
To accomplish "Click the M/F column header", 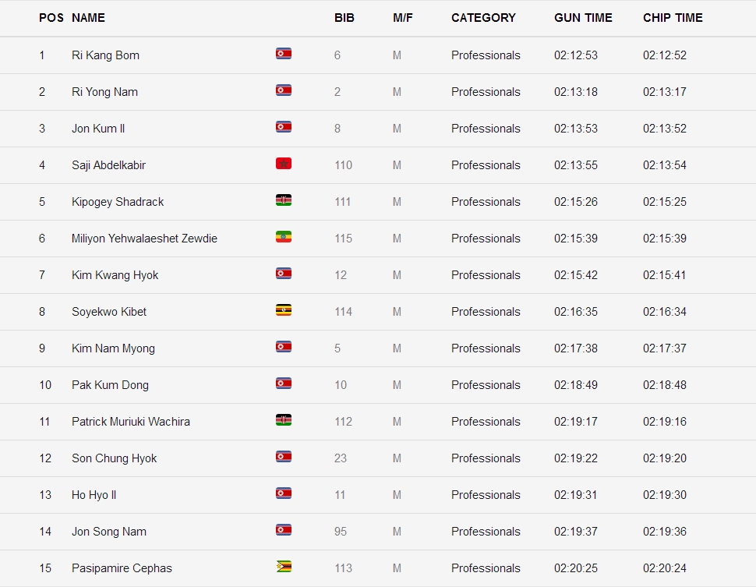I will click(x=403, y=18).
